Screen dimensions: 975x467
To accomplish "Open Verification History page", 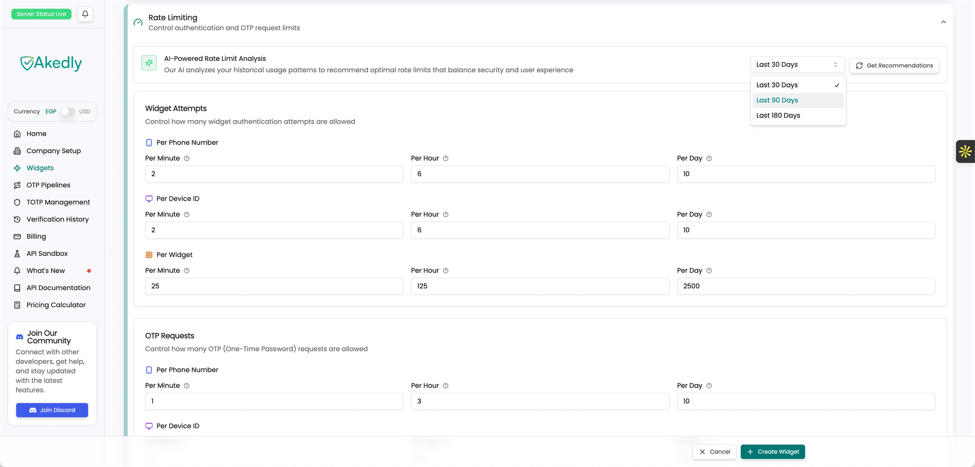I will point(52,219).
